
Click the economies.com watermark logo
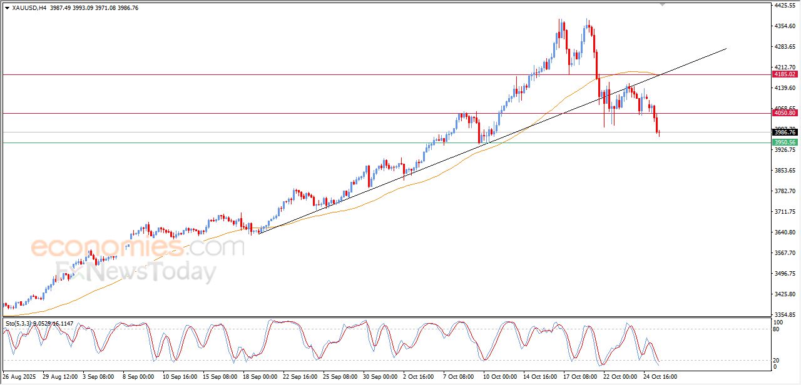coord(138,247)
